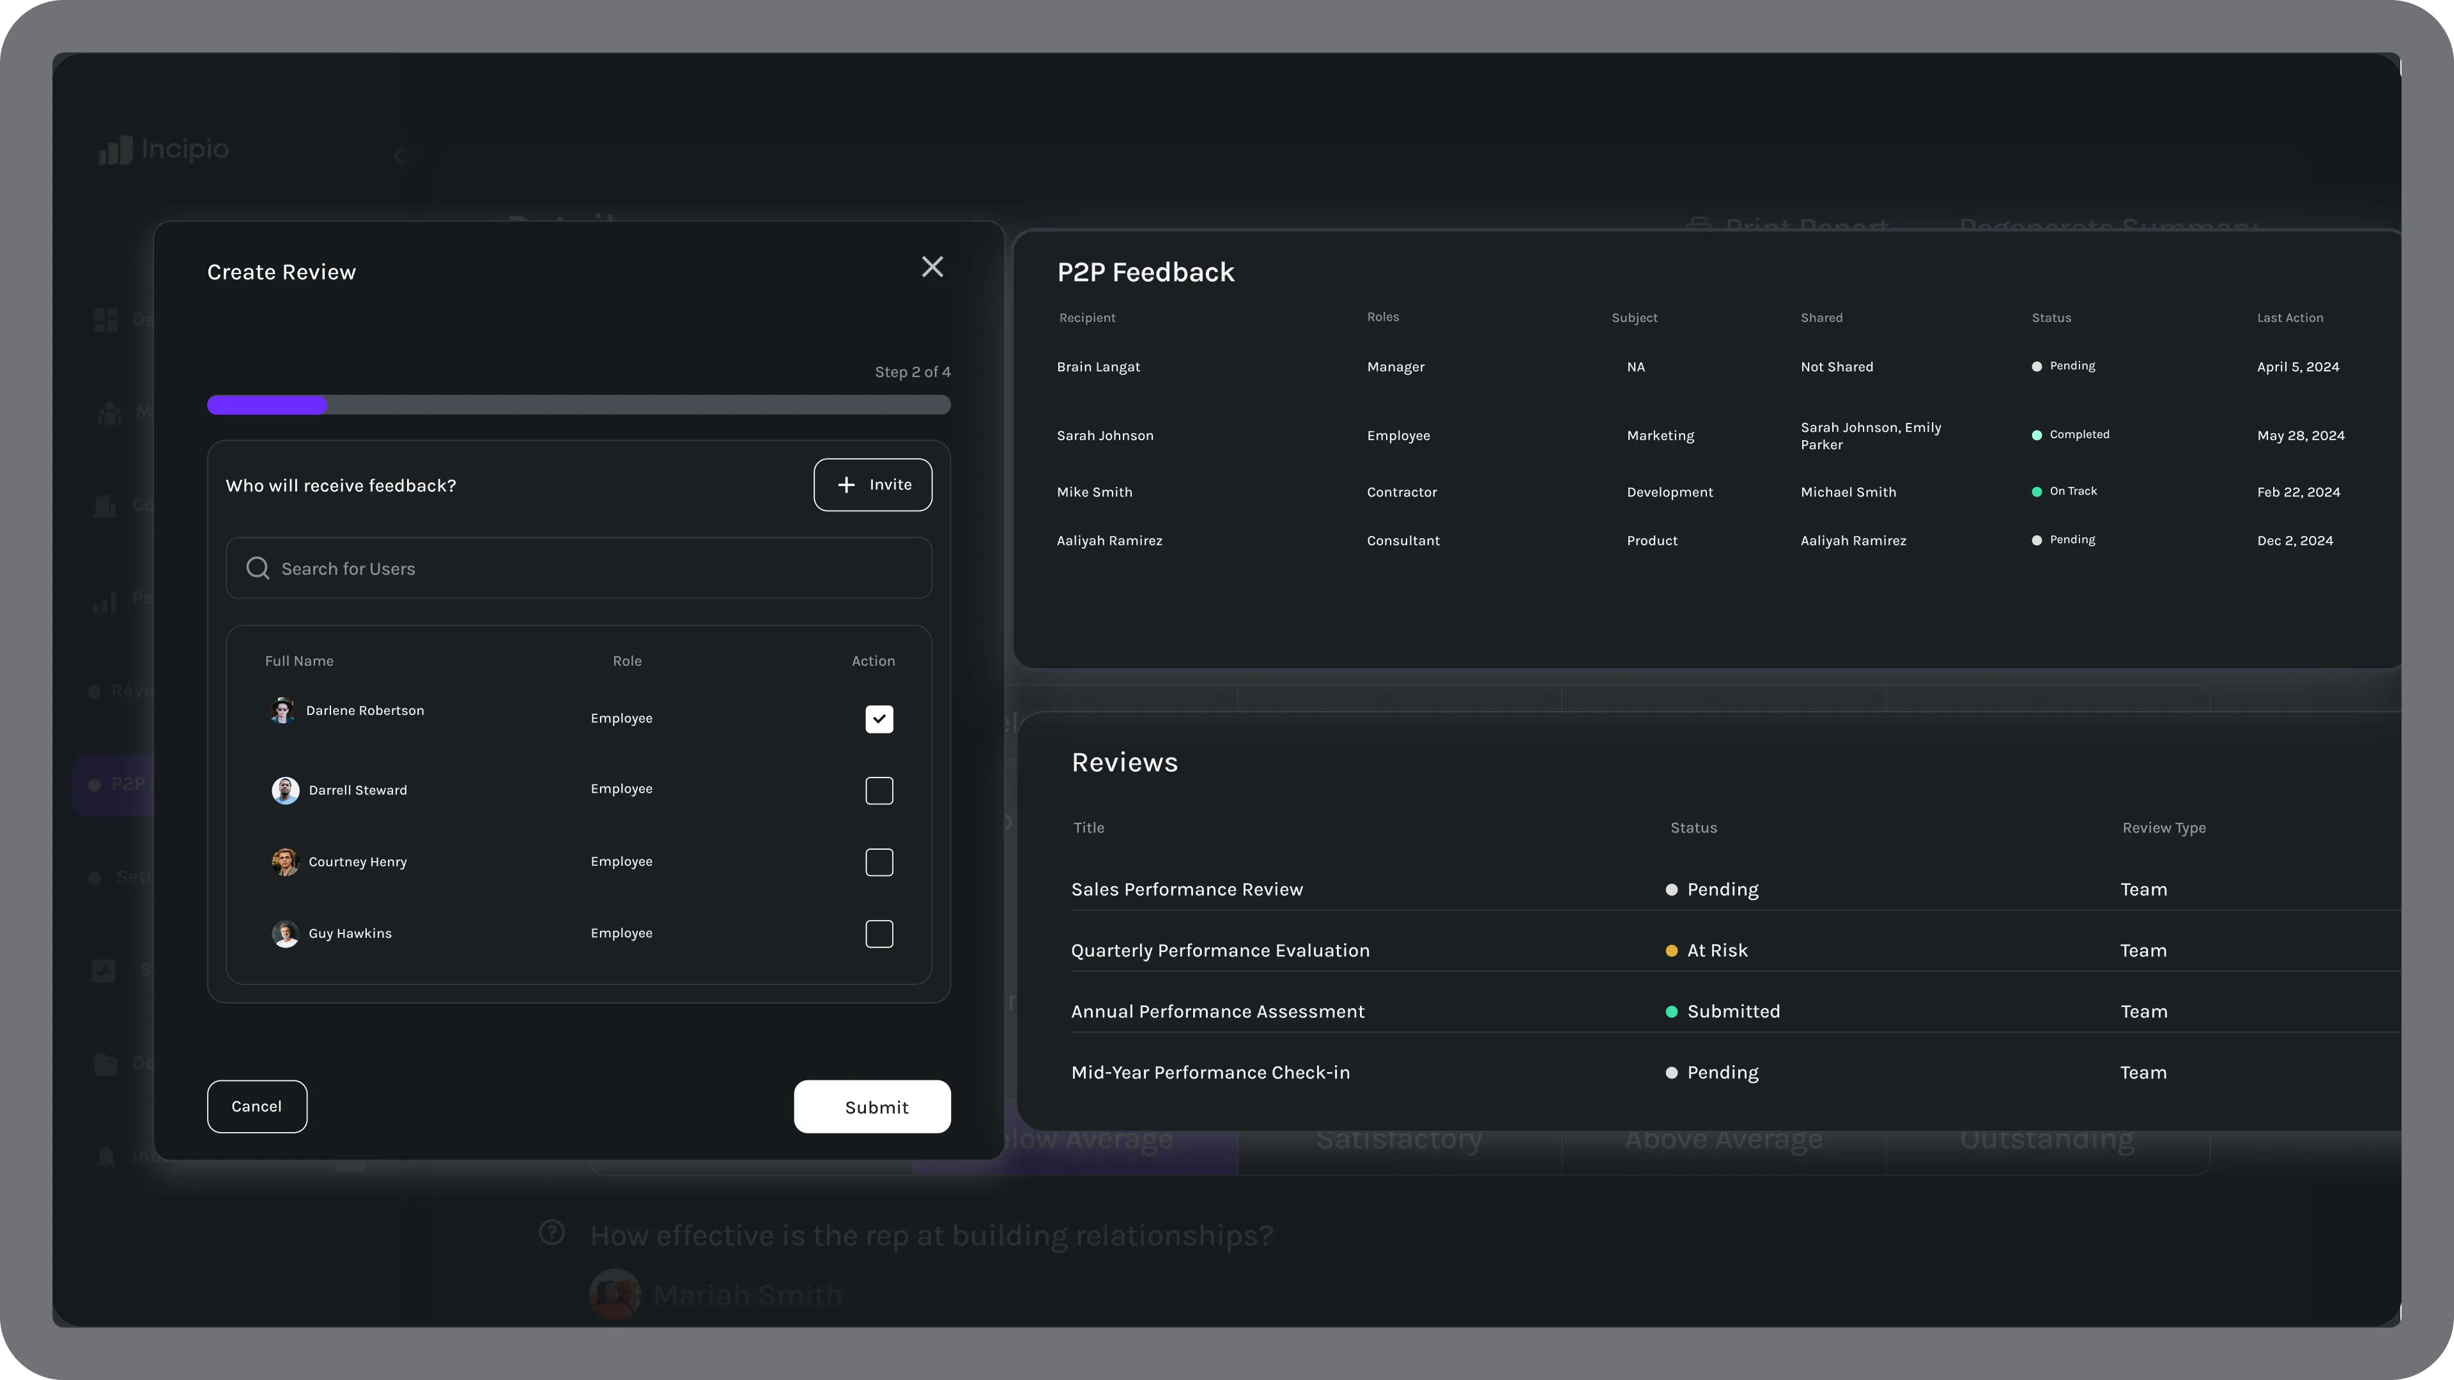
Task: Enable the Guy Hawkins checkbox
Action: click(878, 933)
